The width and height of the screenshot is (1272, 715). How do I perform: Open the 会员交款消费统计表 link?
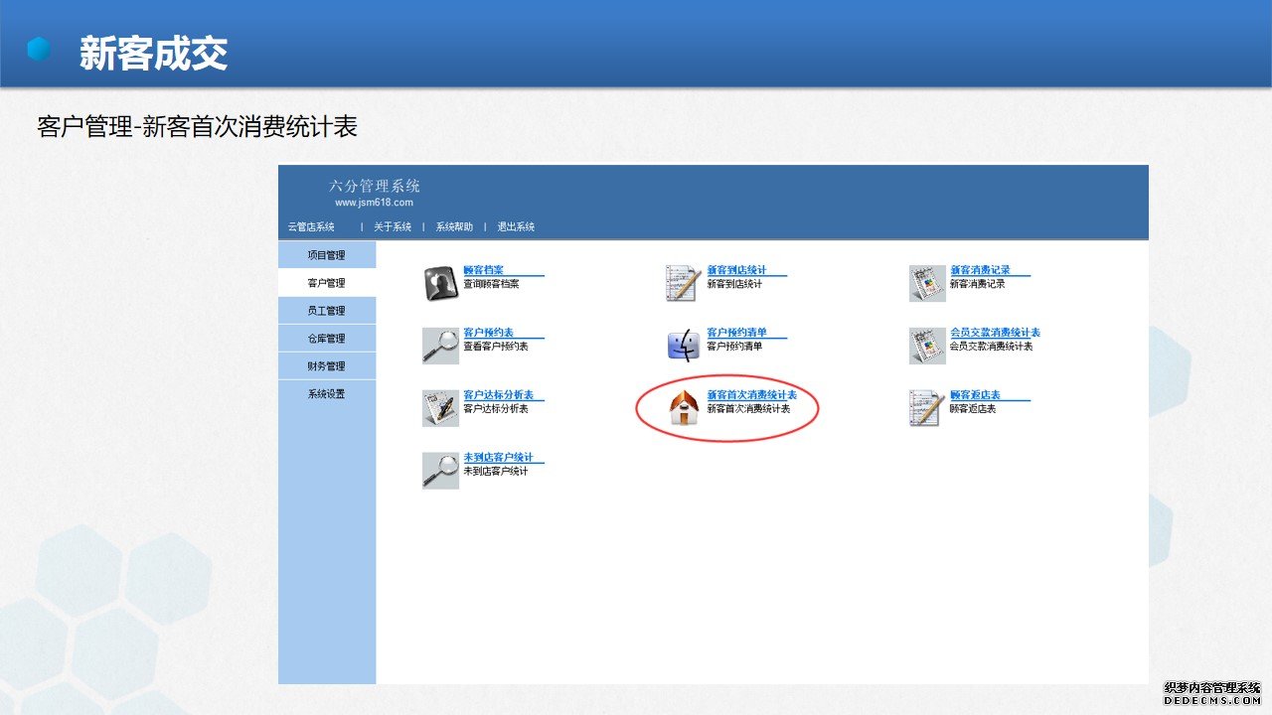pyautogui.click(x=995, y=333)
